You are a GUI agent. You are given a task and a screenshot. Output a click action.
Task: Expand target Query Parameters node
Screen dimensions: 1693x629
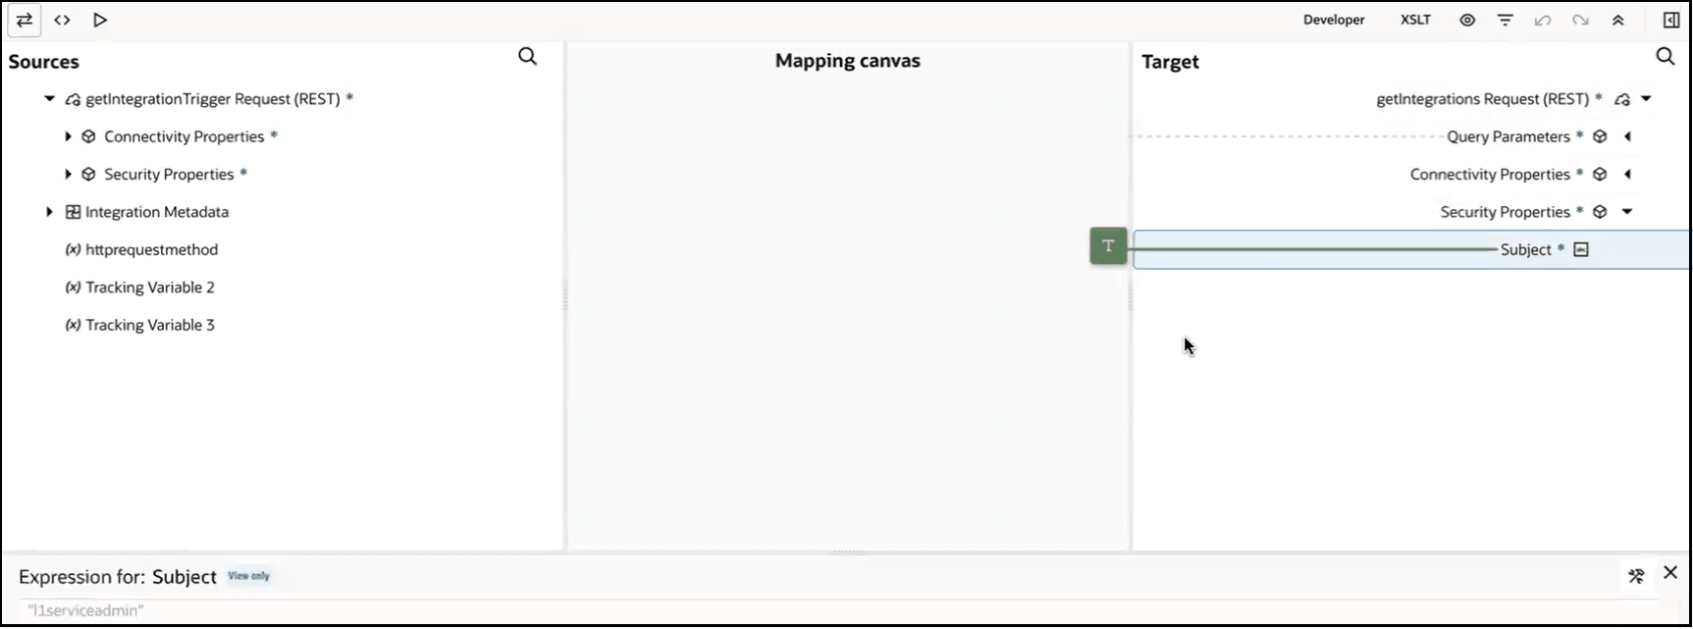(1627, 136)
